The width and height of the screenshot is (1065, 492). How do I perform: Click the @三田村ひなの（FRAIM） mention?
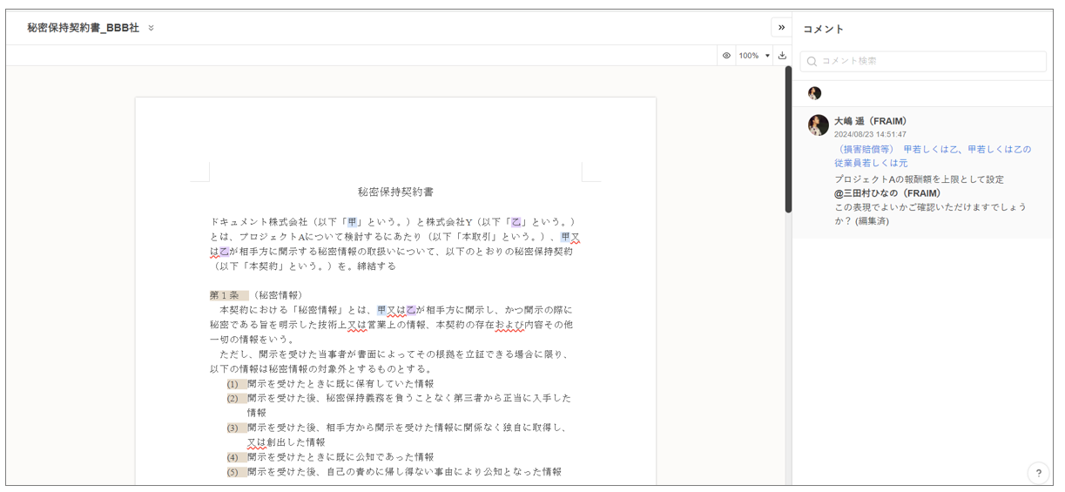887,193
